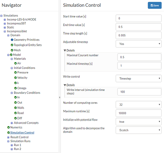Click the green check icon beside Walls

tap(16, 108)
